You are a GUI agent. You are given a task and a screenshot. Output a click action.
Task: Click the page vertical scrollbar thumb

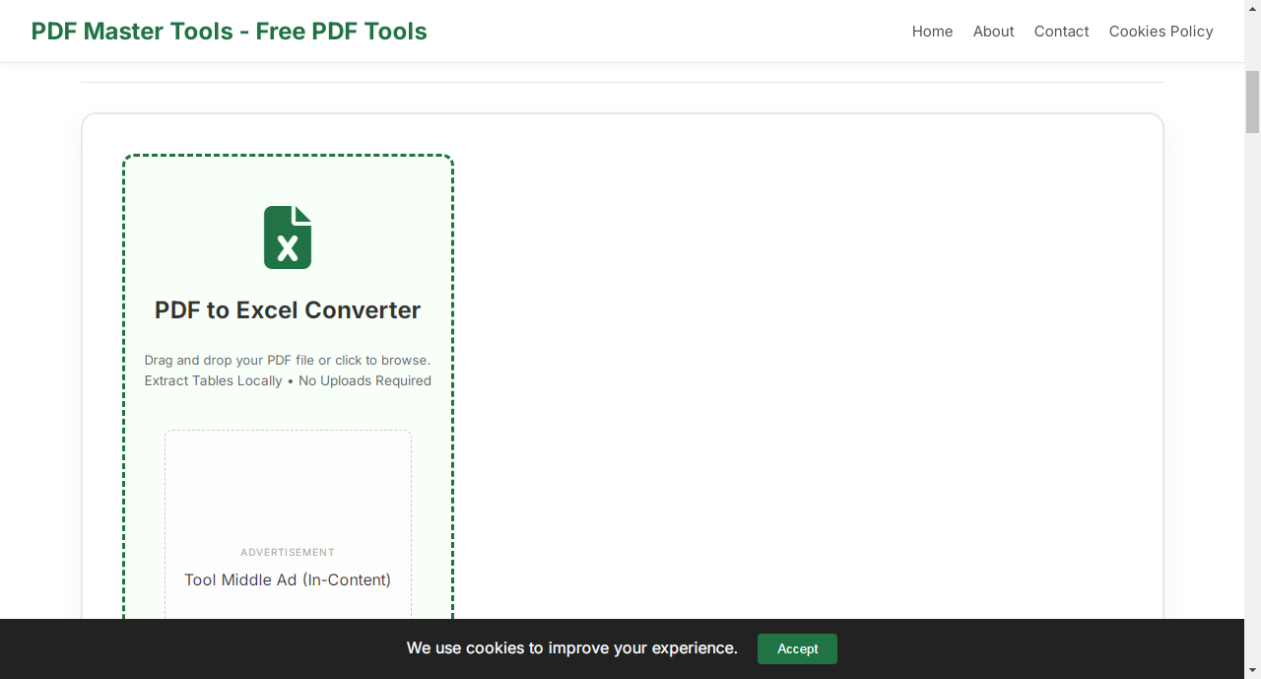point(1252,102)
